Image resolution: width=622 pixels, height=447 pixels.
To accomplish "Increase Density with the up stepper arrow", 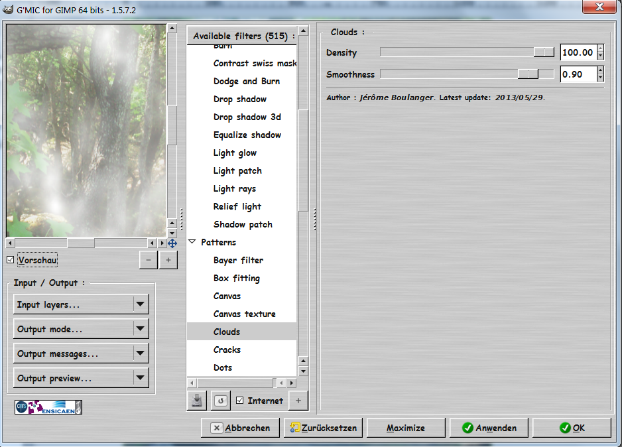I will (601, 48).
